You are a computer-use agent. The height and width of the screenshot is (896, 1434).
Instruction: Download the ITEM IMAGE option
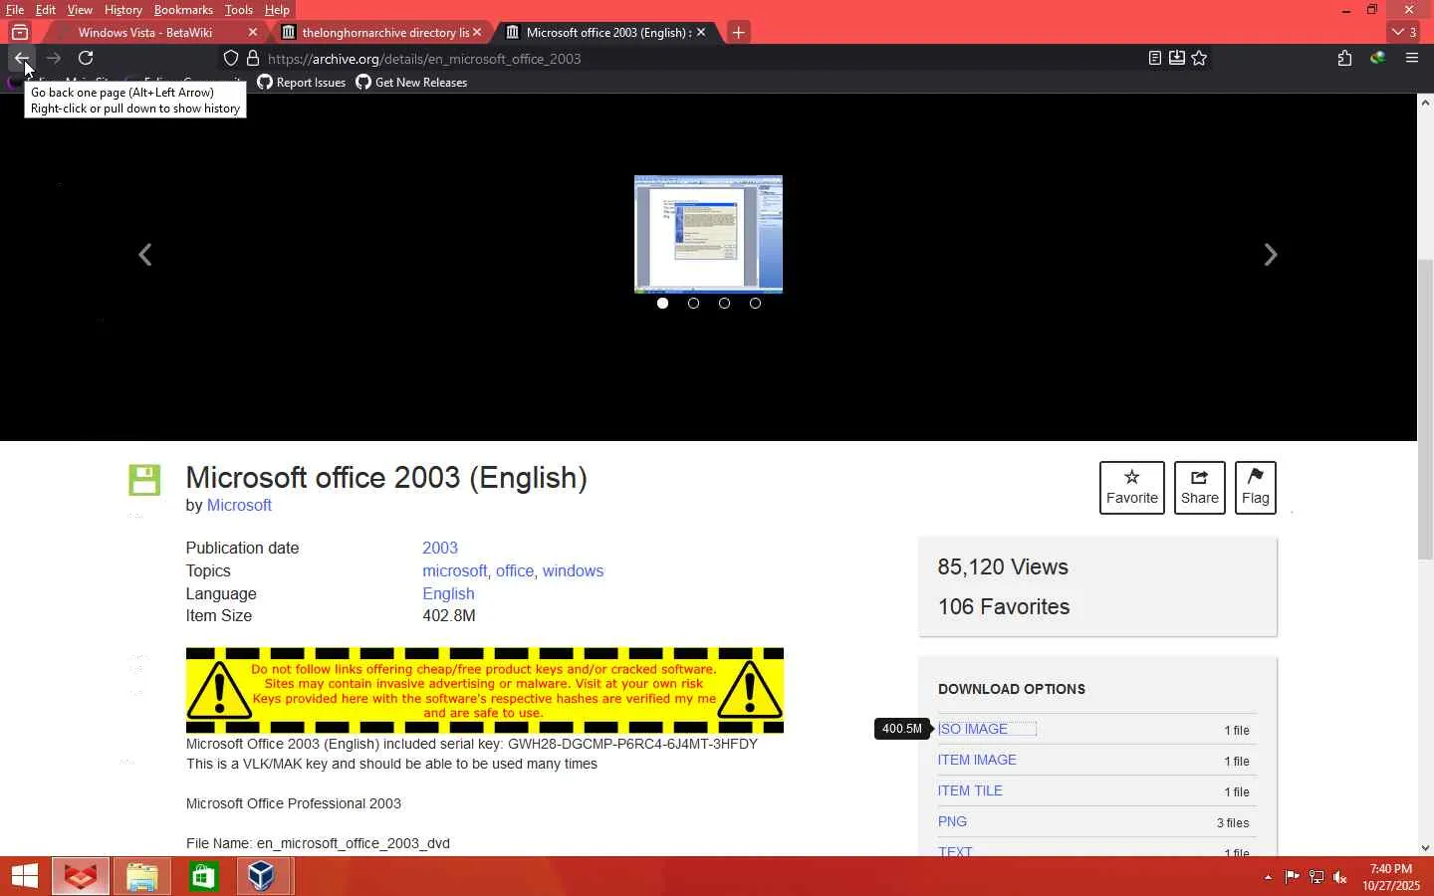pos(977,761)
